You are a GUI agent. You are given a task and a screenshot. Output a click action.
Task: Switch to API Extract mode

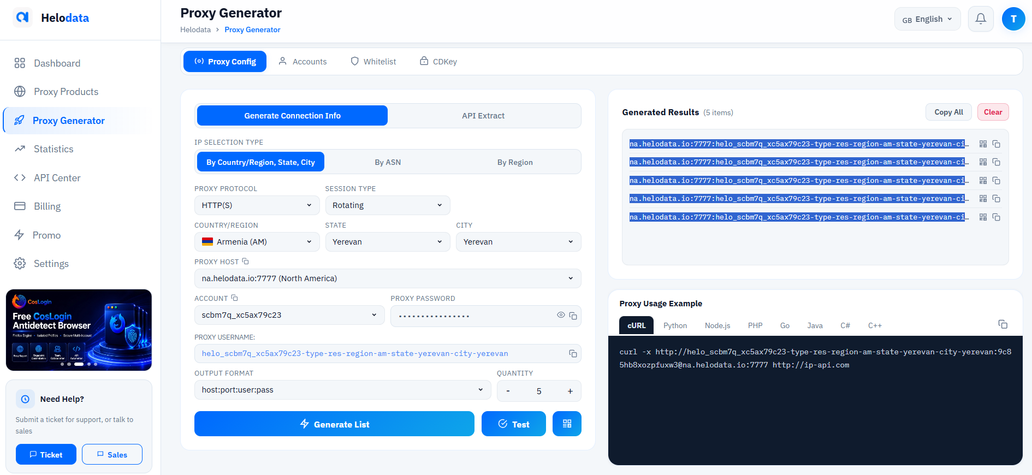point(483,116)
